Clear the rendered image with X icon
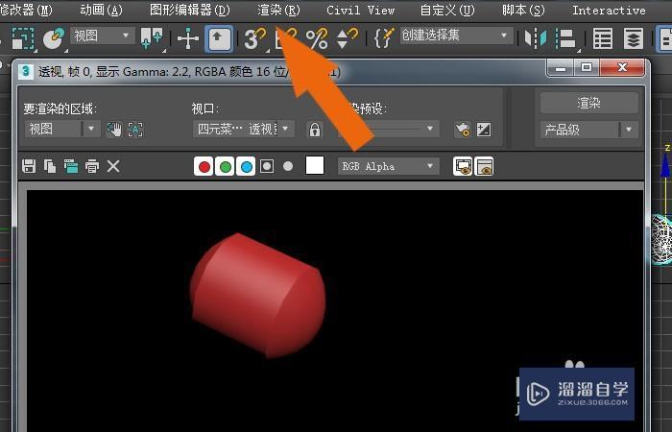The image size is (672, 432). pos(113,166)
